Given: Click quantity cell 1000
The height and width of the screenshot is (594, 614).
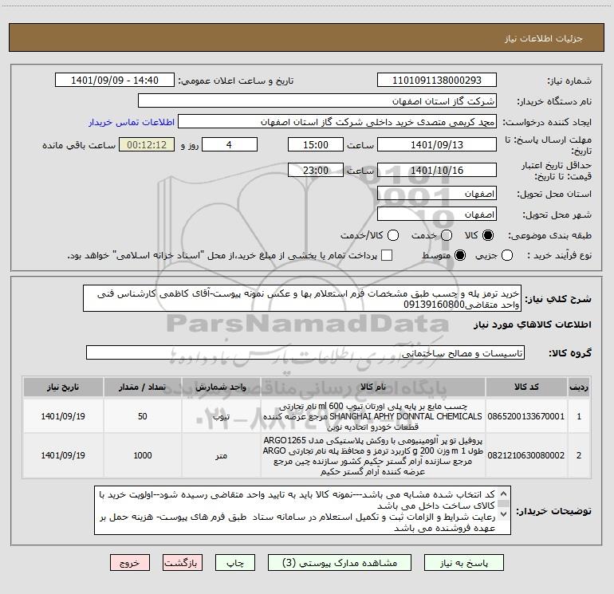Looking at the screenshot, I should [143, 455].
